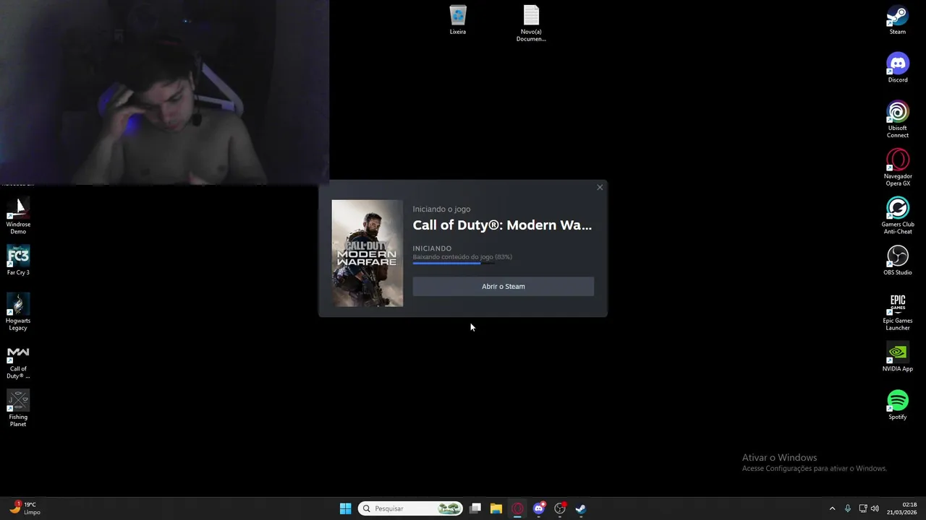Select the Call of Duty desktop shortcut
926x520 pixels.
pos(18,361)
